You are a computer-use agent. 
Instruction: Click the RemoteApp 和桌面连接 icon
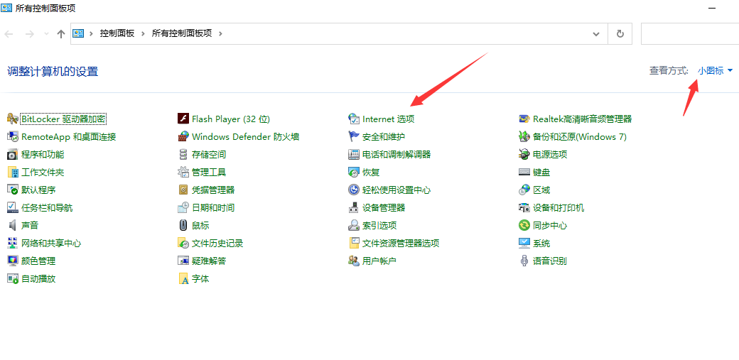13,136
